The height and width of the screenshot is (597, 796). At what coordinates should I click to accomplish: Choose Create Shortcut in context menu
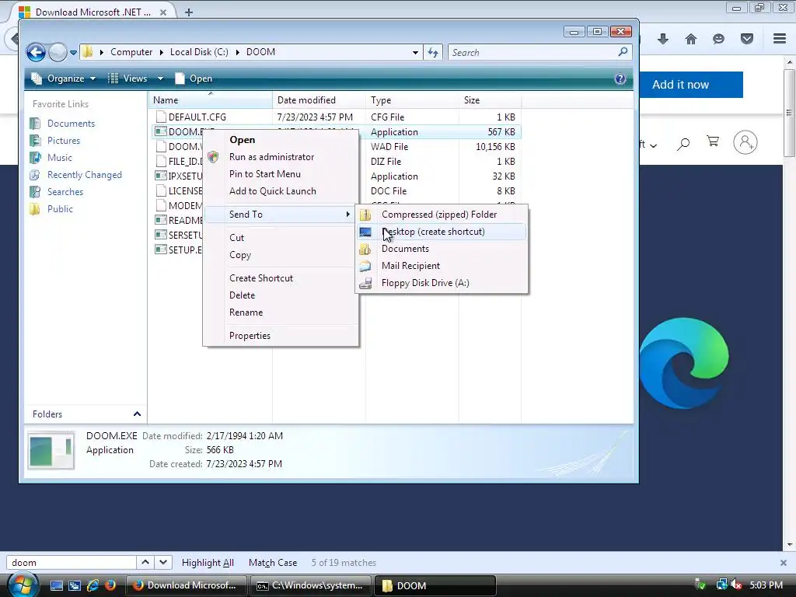coord(280,278)
